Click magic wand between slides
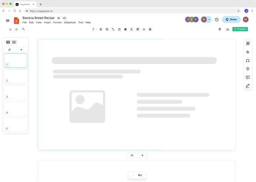This screenshot has height=182, width=256. (x=132, y=155)
